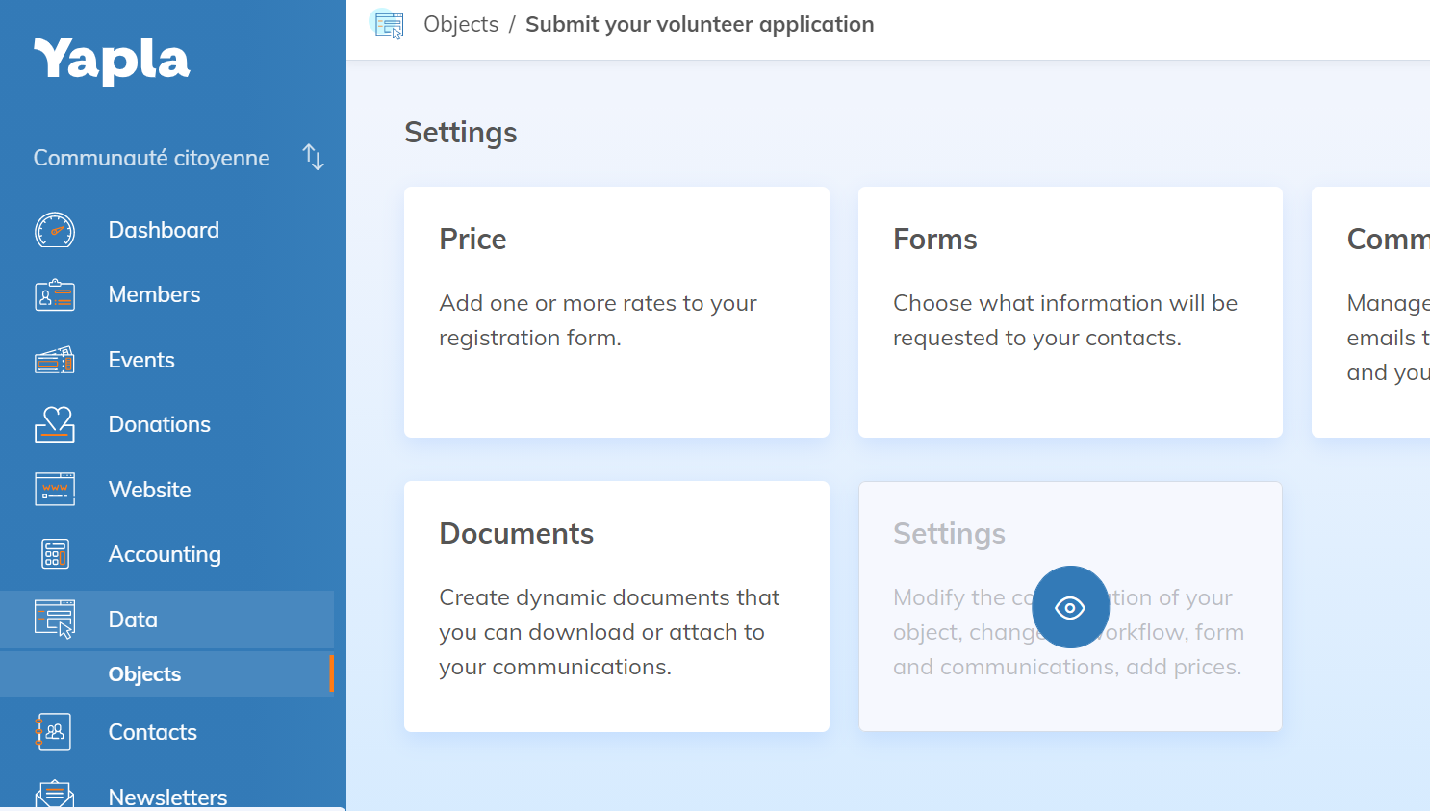Collapse the Data menu section
The image size is (1430, 811).
pos(133,620)
